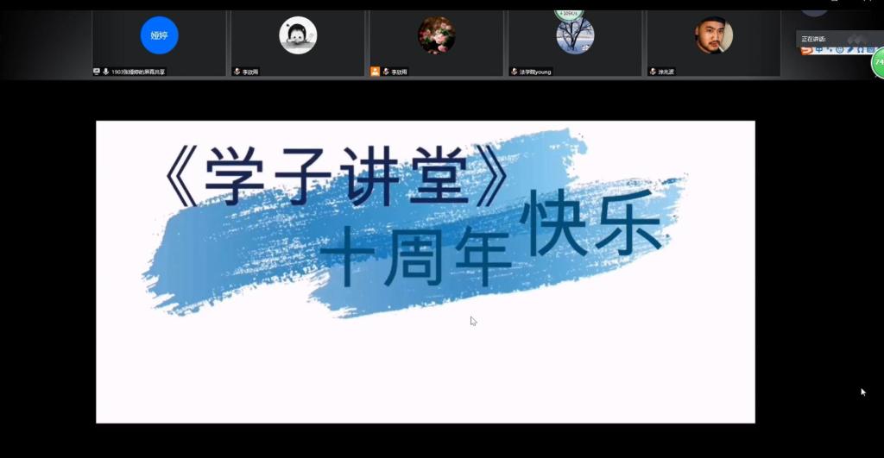Click the mic icon beside 法学院young

coord(513,72)
